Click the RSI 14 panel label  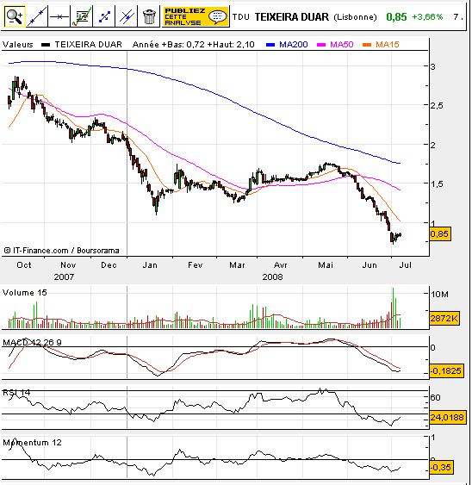[16, 393]
